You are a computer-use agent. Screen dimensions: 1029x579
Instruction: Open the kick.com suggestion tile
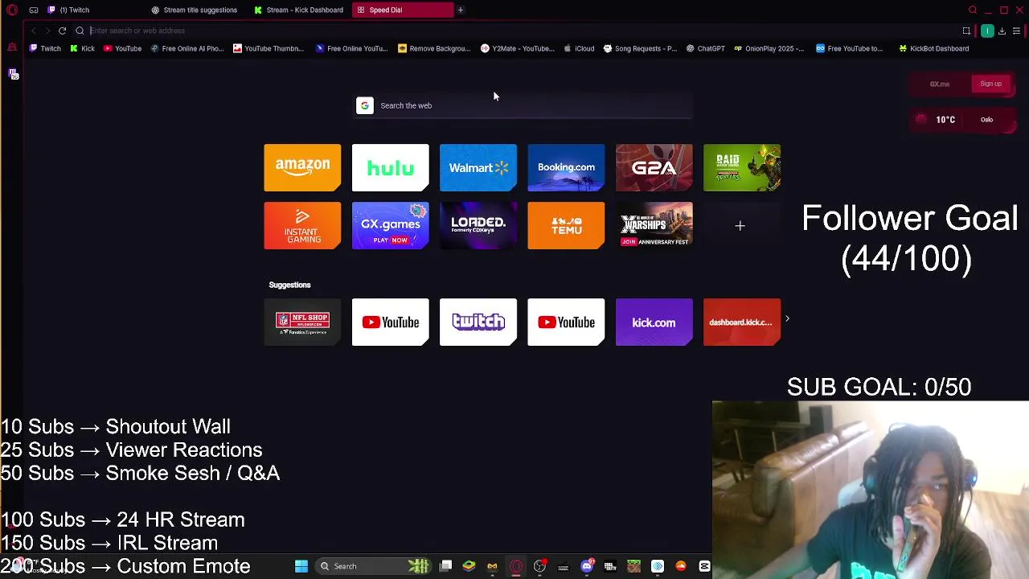(654, 322)
